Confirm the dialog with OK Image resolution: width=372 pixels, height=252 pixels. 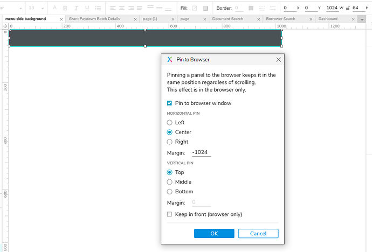point(214,233)
